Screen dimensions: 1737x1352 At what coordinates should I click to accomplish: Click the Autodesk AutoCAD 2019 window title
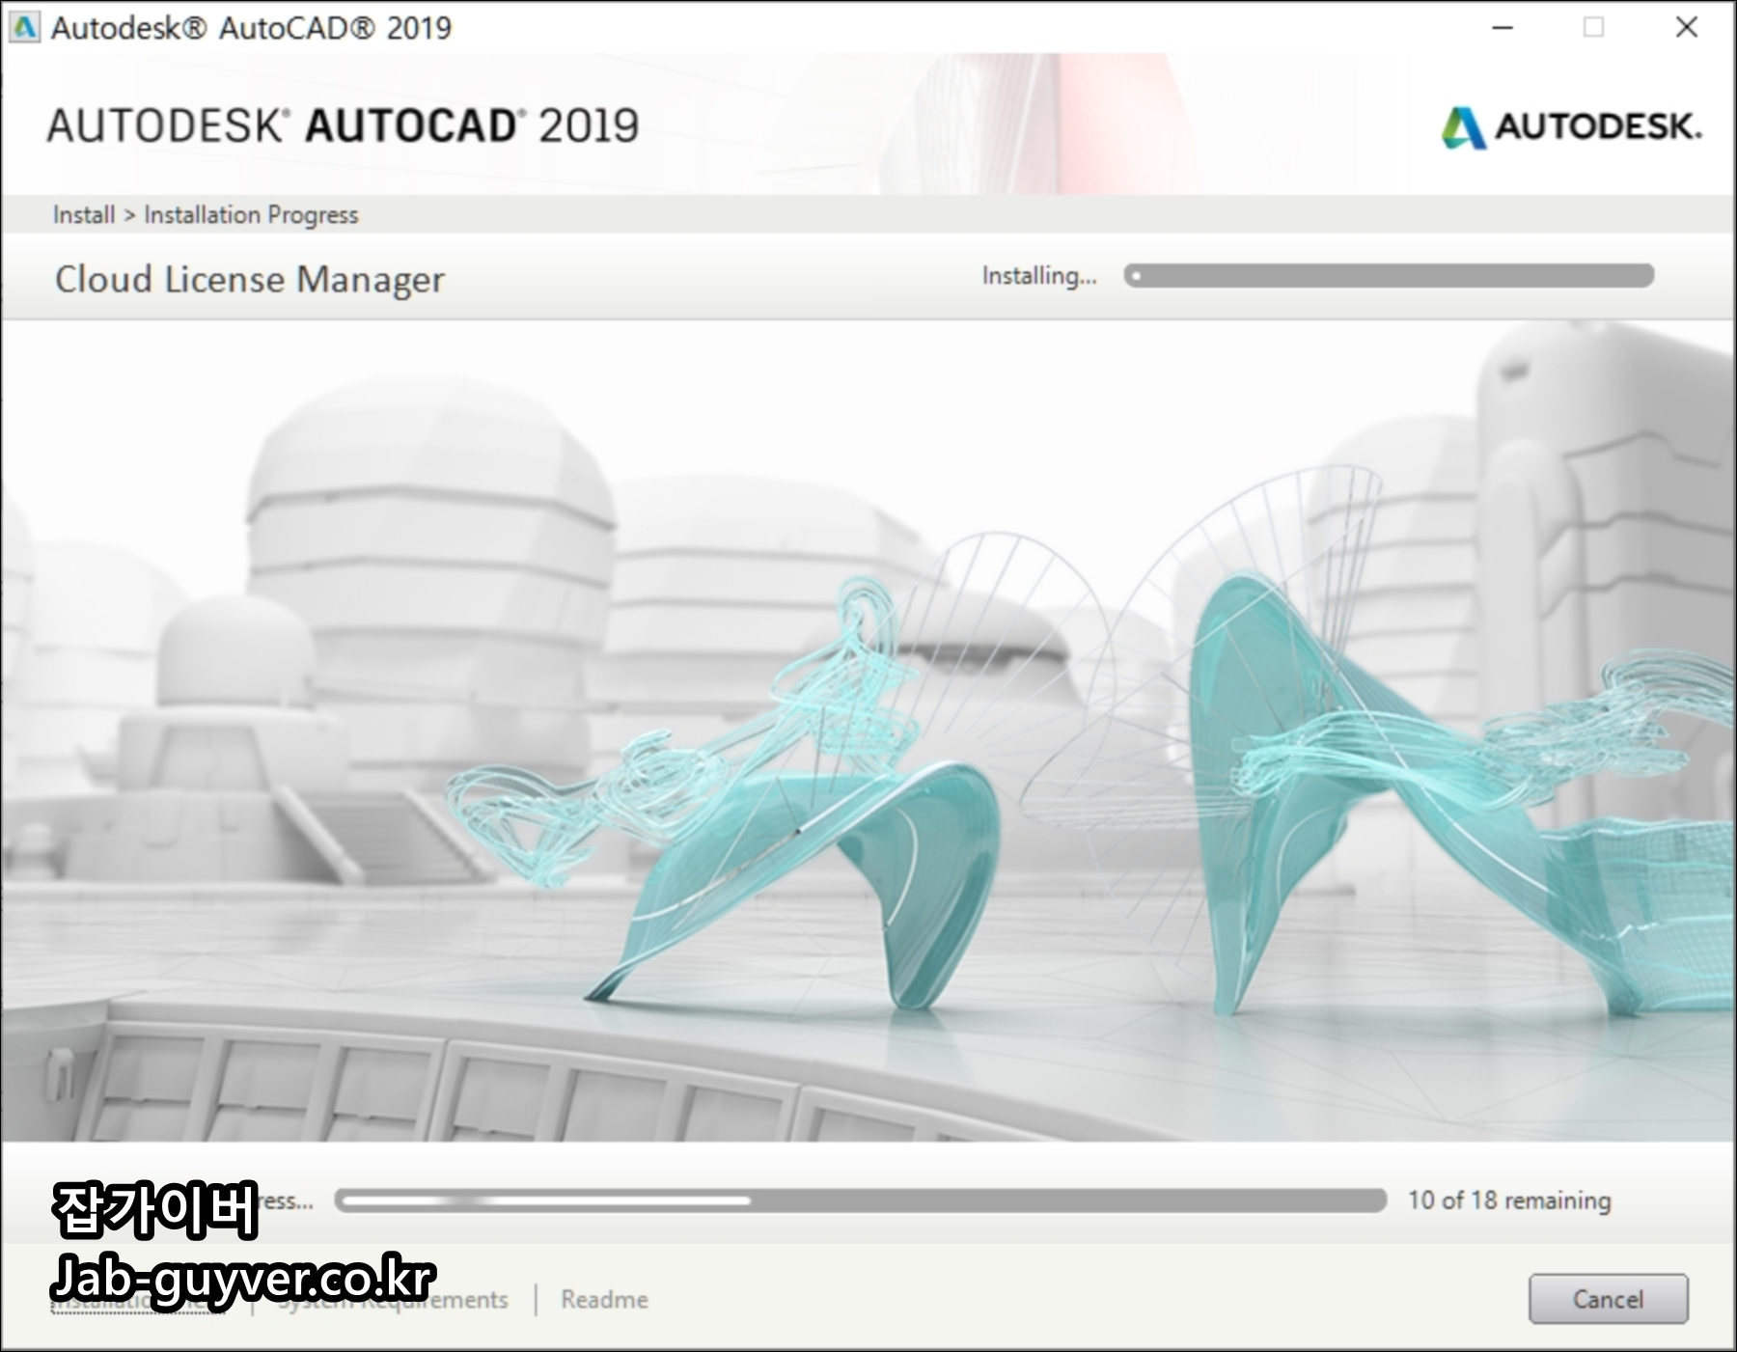click(251, 28)
